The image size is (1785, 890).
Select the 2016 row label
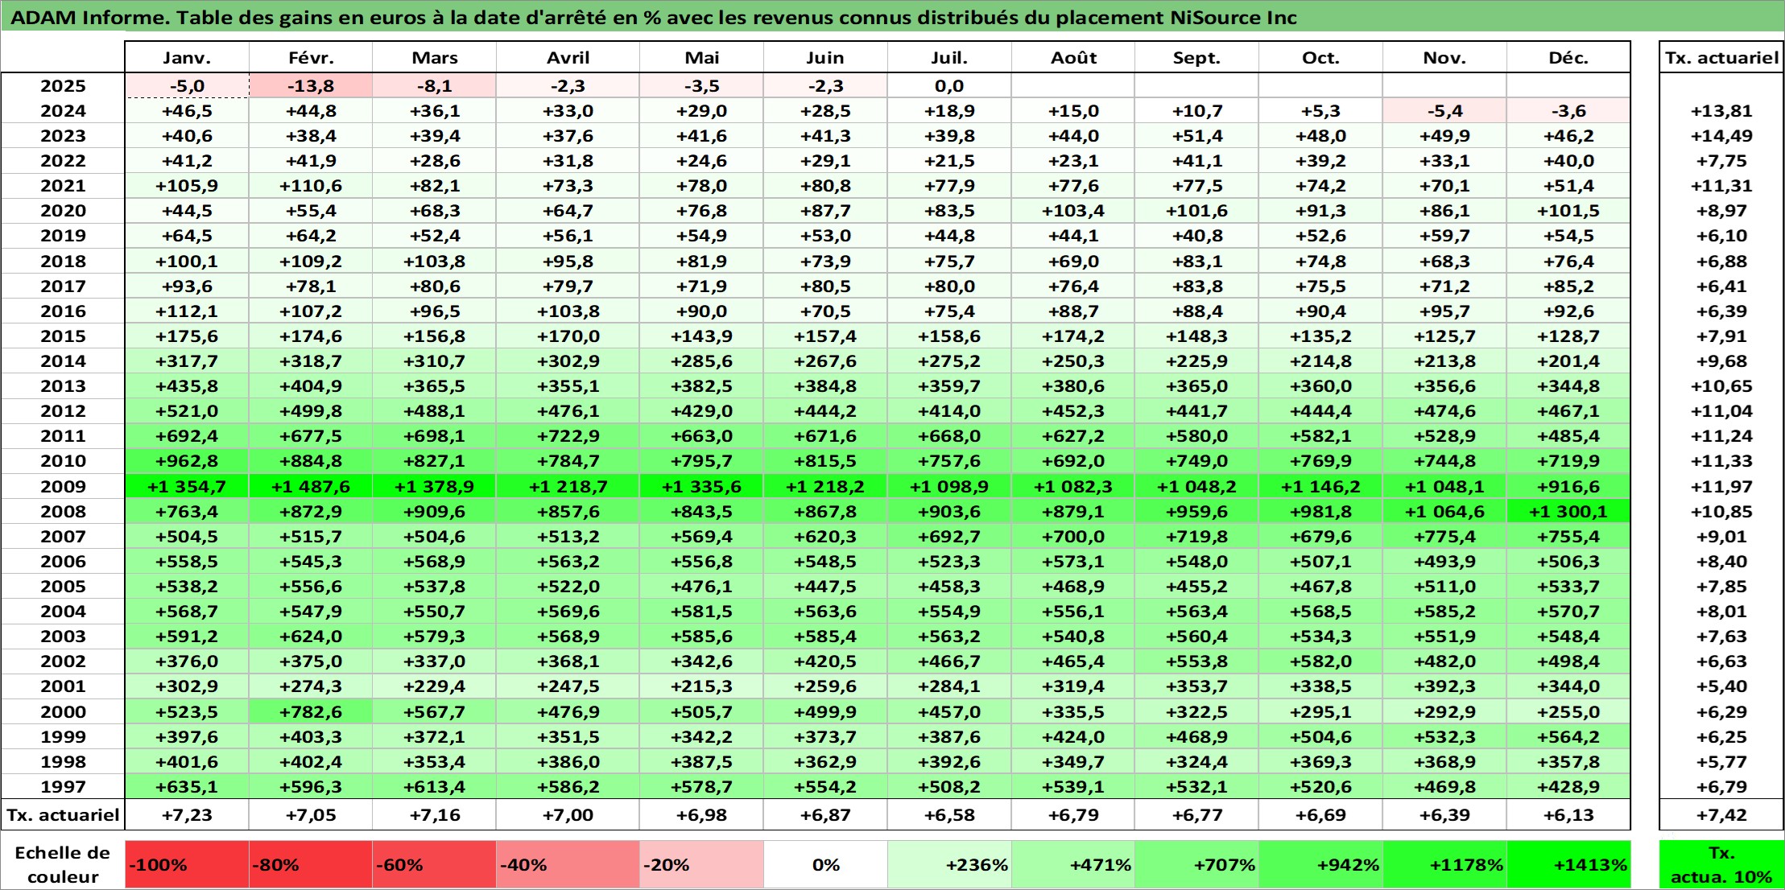[x=63, y=311]
